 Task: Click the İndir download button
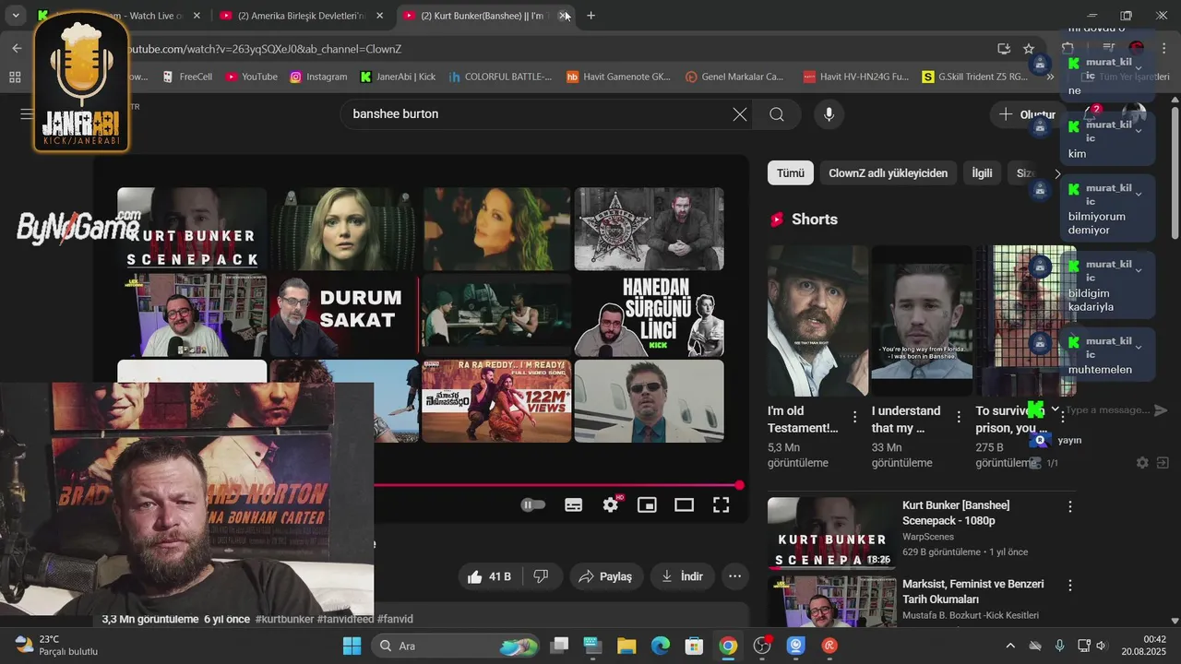[682, 576]
